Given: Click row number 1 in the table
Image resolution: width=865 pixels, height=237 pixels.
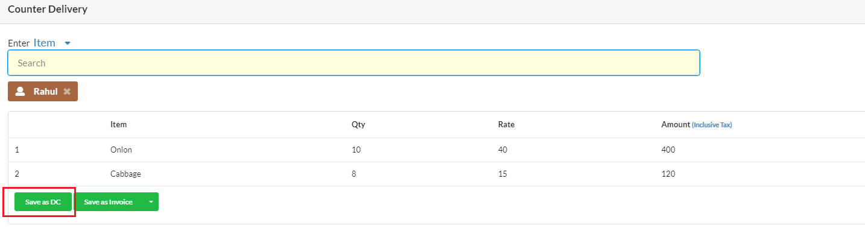Looking at the screenshot, I should (17, 150).
